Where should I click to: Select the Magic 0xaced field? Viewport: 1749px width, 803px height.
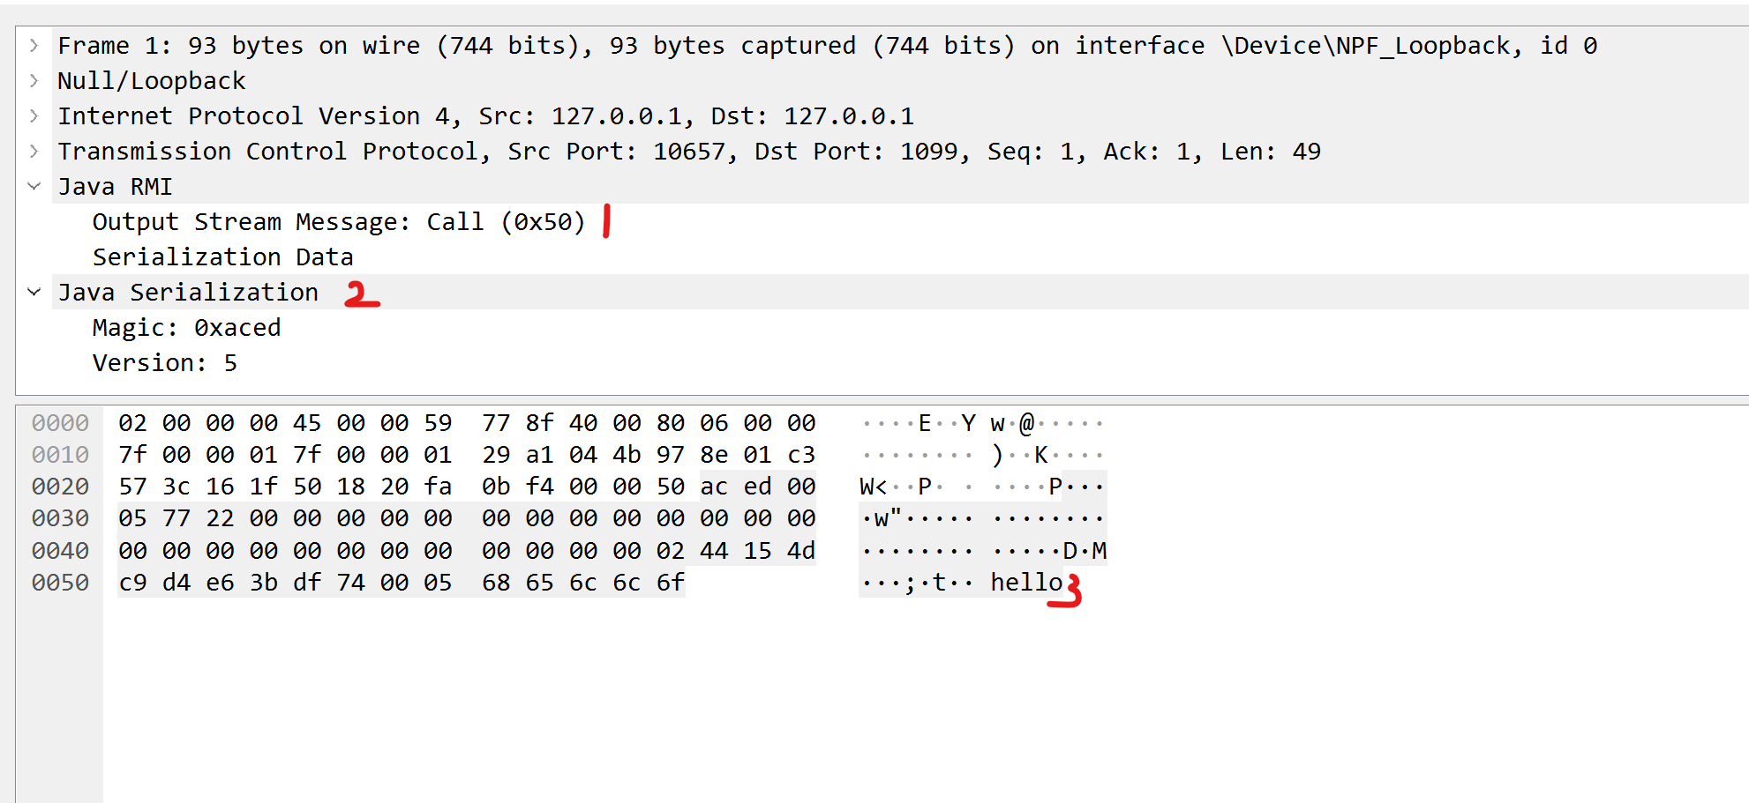(x=186, y=328)
